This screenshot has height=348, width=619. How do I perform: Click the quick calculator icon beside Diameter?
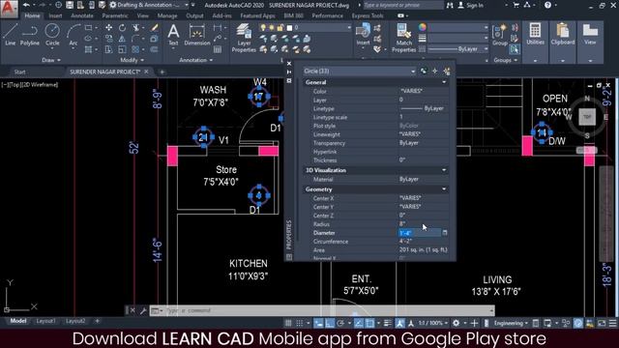point(445,233)
